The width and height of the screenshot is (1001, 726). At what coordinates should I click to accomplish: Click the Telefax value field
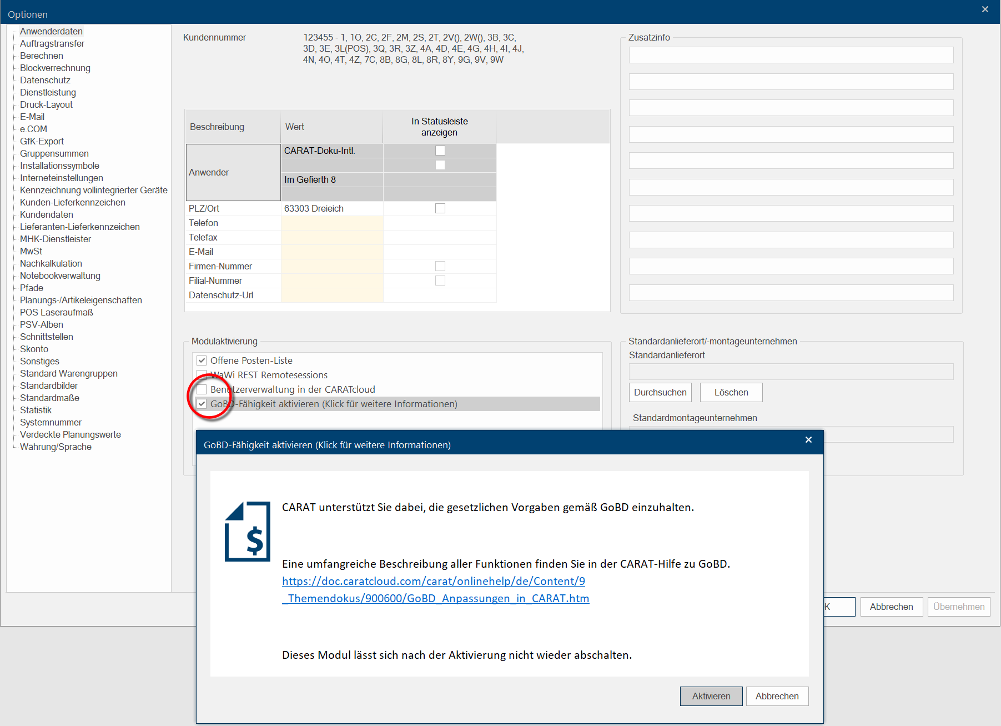[x=332, y=237]
